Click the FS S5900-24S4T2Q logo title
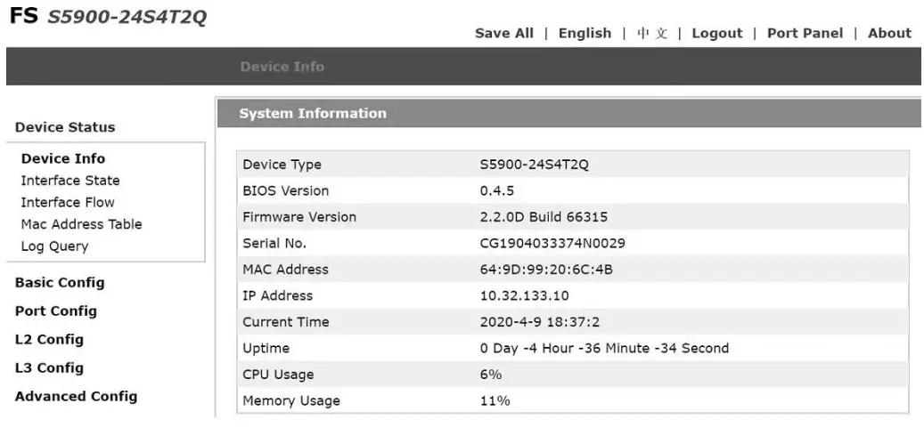Screen dimensions: 924x428 [107, 17]
